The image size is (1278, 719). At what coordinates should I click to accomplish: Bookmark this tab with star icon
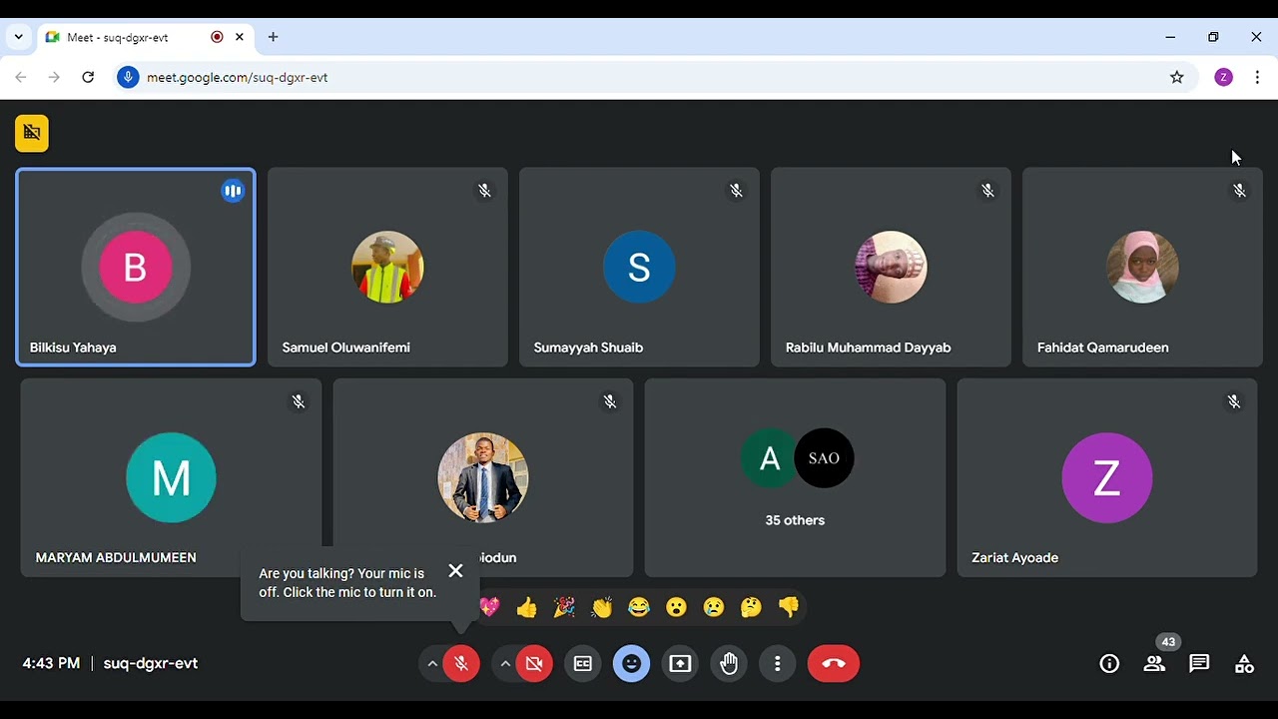point(1177,77)
